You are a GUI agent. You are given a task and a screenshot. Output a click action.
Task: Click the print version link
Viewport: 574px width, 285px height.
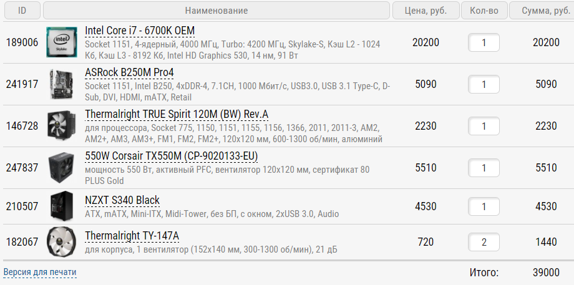[x=40, y=272]
